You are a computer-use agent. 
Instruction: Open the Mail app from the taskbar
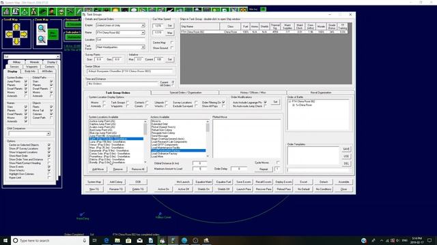[139, 240]
